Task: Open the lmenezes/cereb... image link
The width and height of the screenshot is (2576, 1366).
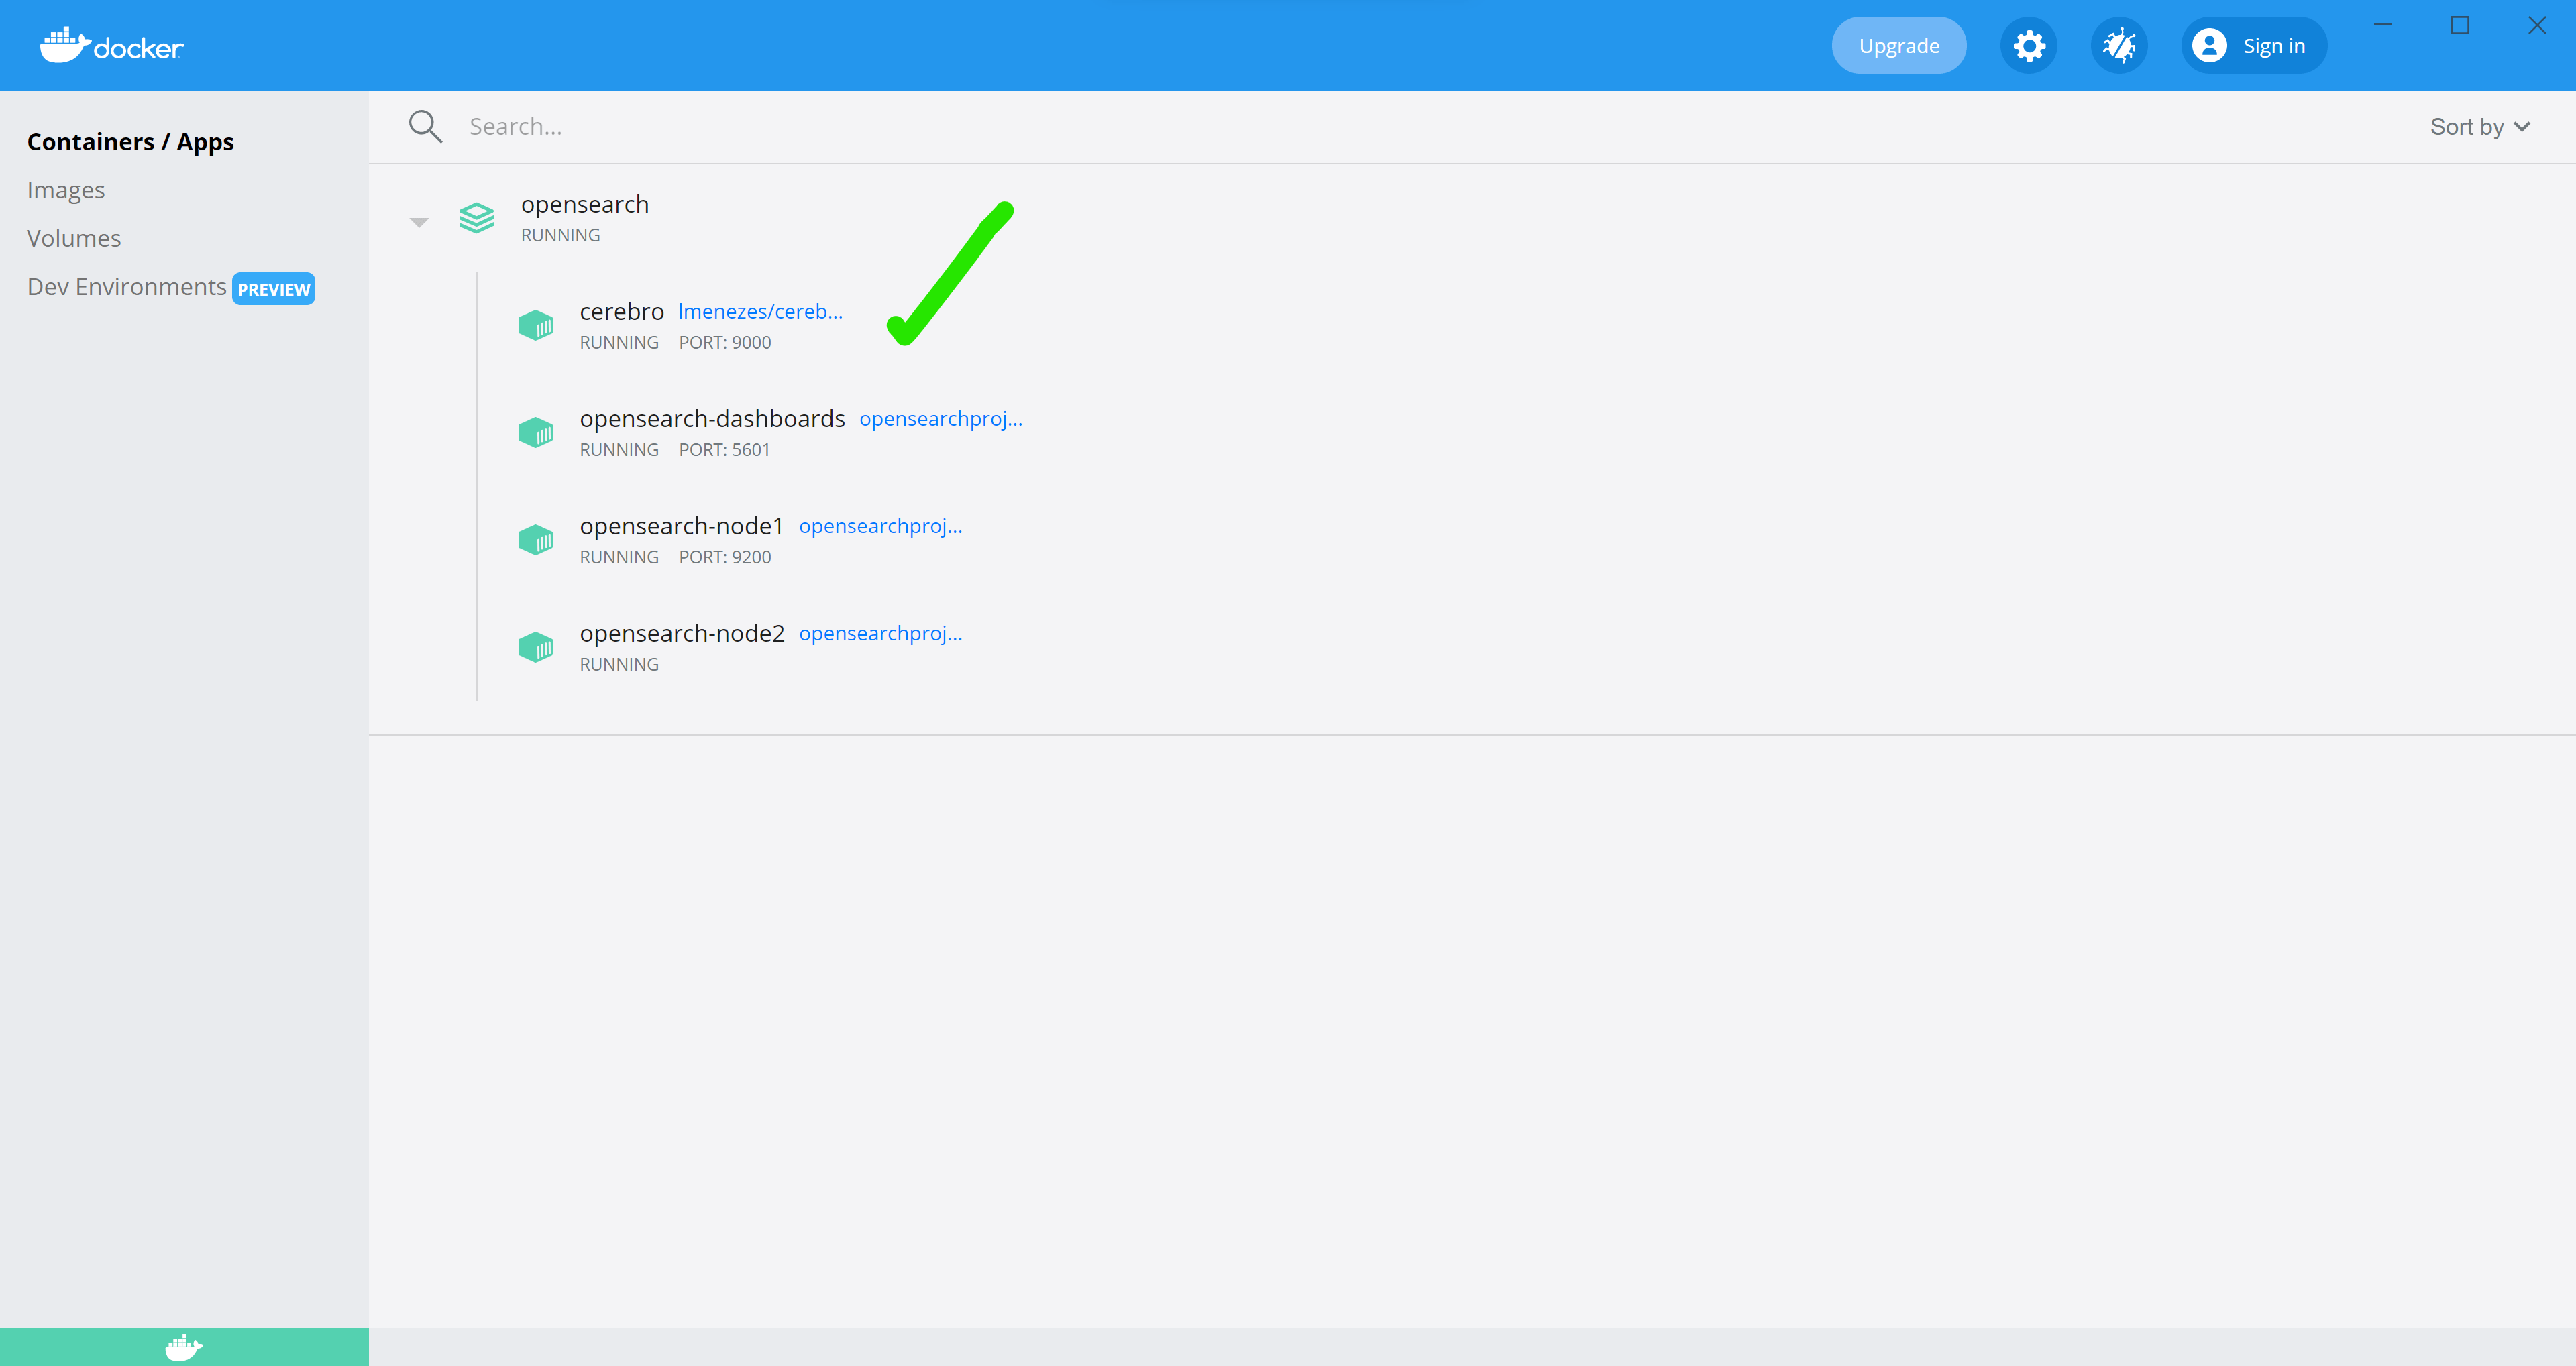Action: 760,311
